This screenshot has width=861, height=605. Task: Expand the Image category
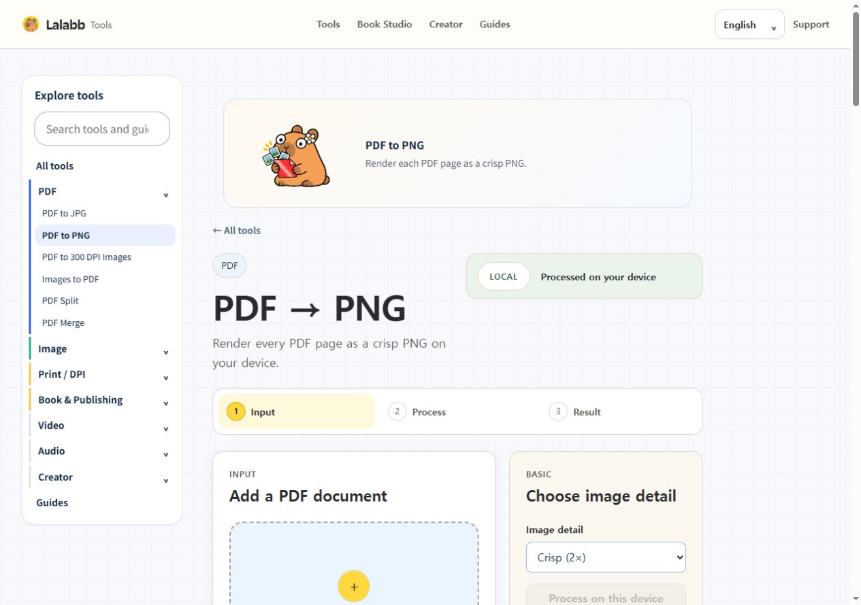(x=102, y=349)
